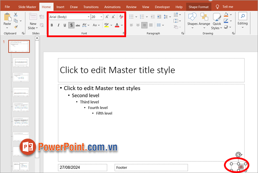Click the New Slide button

[33, 21]
